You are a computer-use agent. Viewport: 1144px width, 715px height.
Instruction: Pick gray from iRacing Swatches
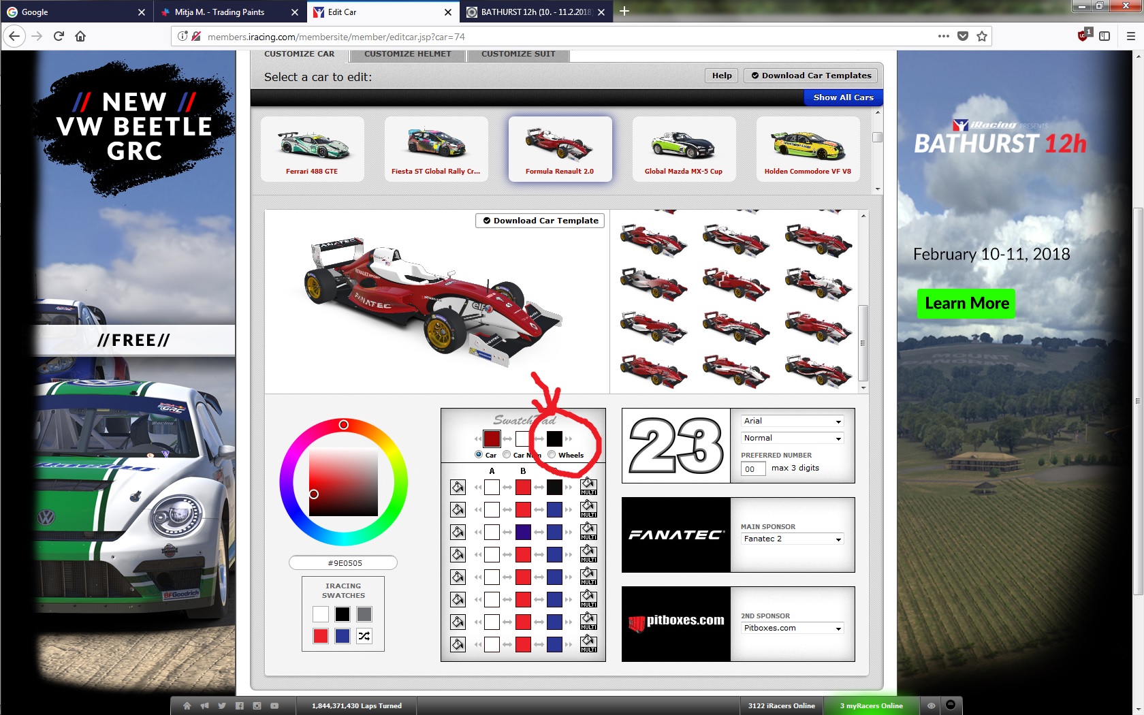(364, 614)
